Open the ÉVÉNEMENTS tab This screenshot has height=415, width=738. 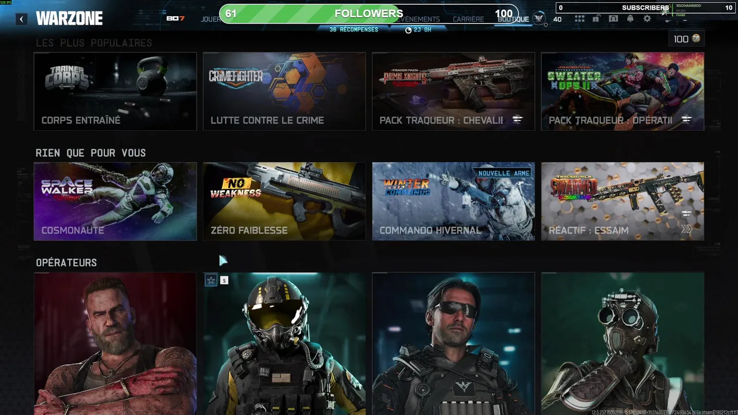(419, 19)
